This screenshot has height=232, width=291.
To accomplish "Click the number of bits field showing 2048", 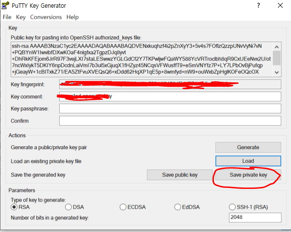I will point(255,217).
